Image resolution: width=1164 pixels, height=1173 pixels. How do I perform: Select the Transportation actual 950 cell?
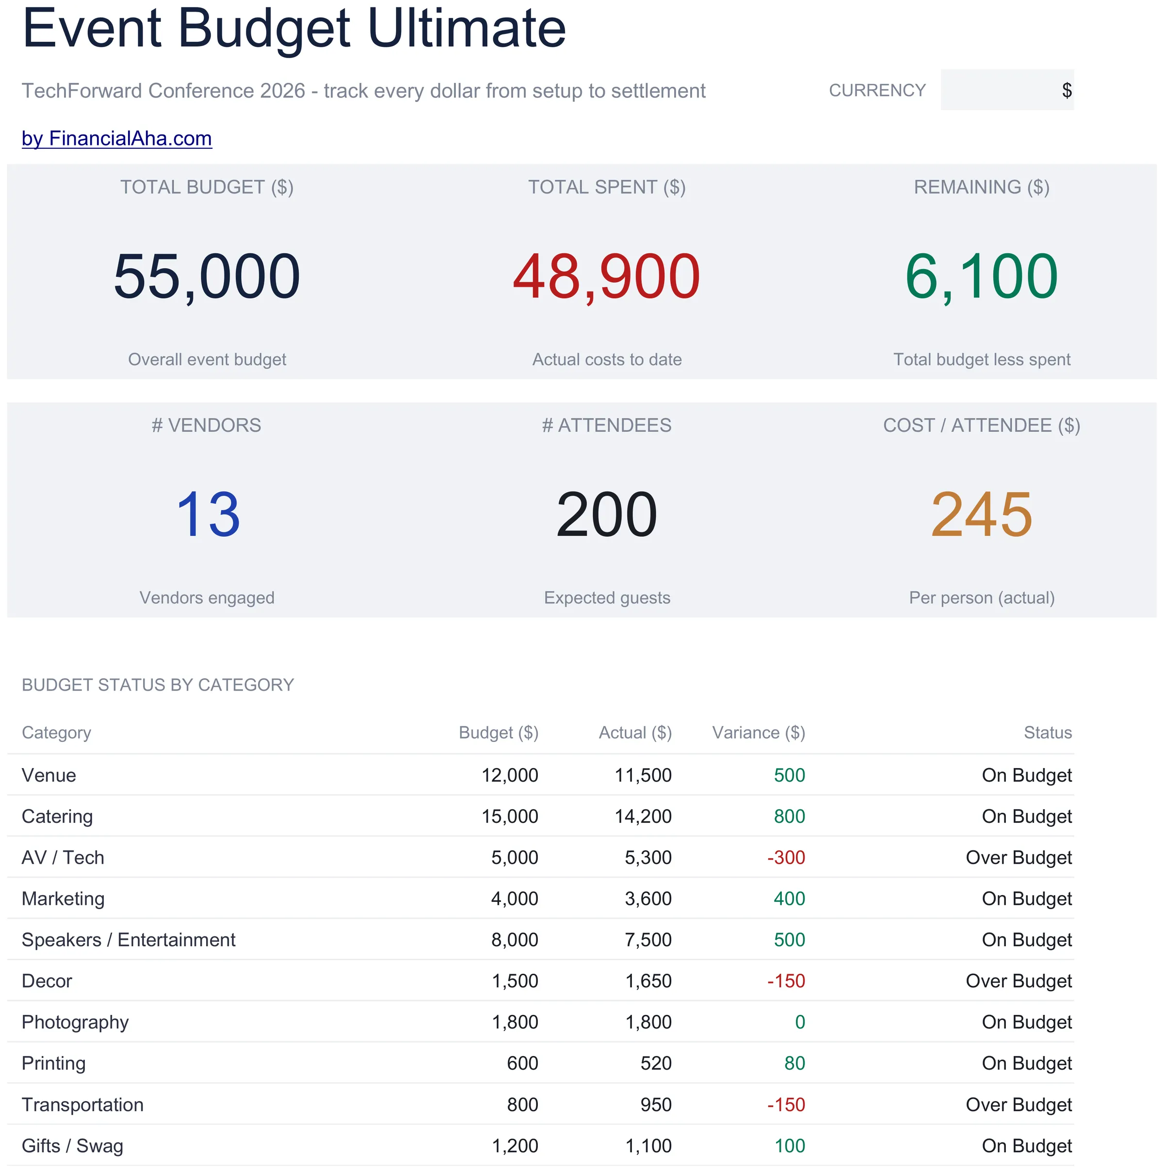pyautogui.click(x=656, y=1106)
